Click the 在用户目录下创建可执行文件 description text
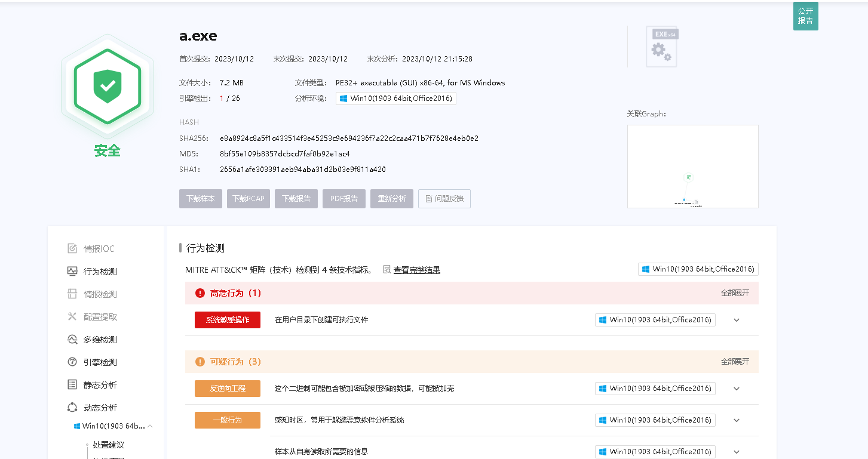Viewport: 868px width, 459px height. pyautogui.click(x=321, y=320)
